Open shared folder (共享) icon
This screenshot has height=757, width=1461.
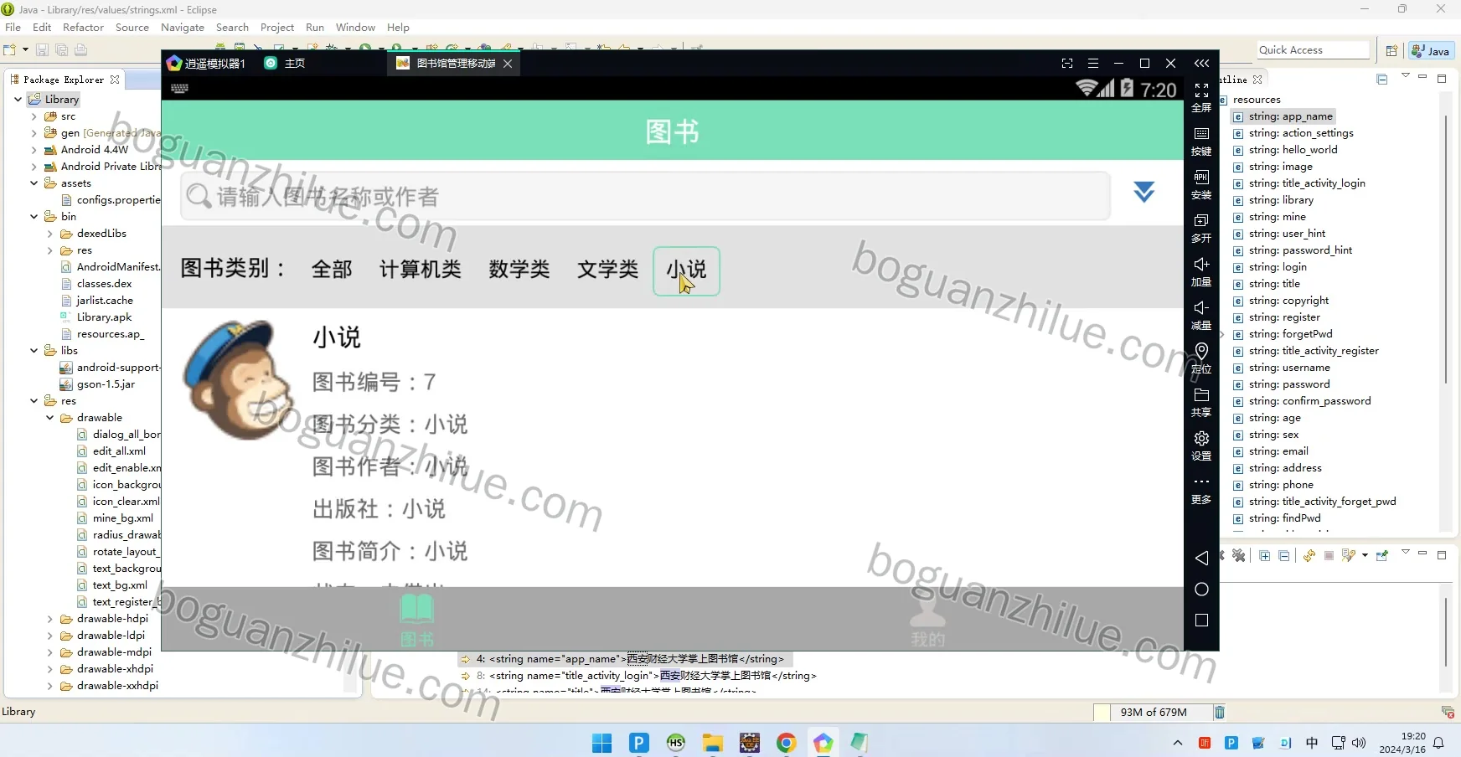(1201, 402)
